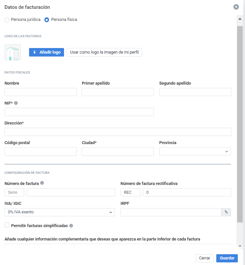Viewport: 245px width, 265px height.
Task: Click the info icon beside Número de factura
Action: point(42,183)
